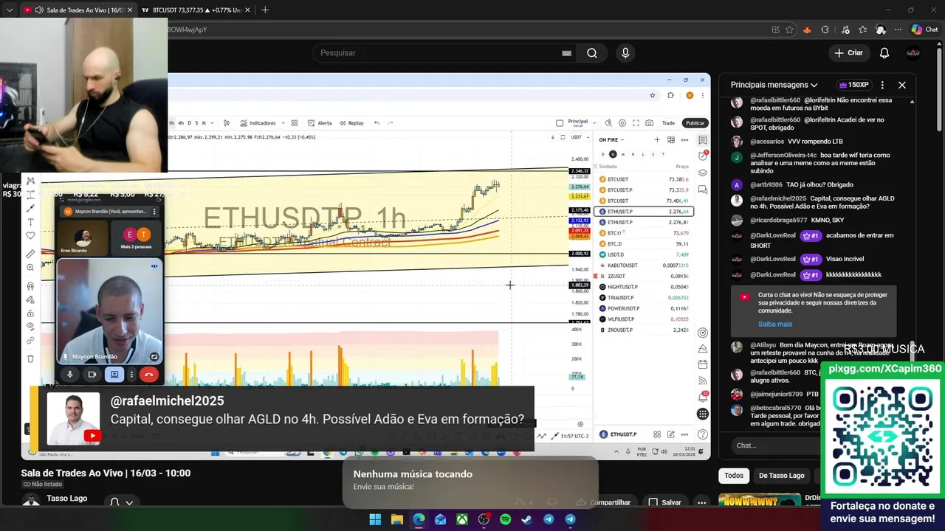Image resolution: width=945 pixels, height=531 pixels.
Task: Toggle the favorites heart tool
Action: tap(30, 236)
